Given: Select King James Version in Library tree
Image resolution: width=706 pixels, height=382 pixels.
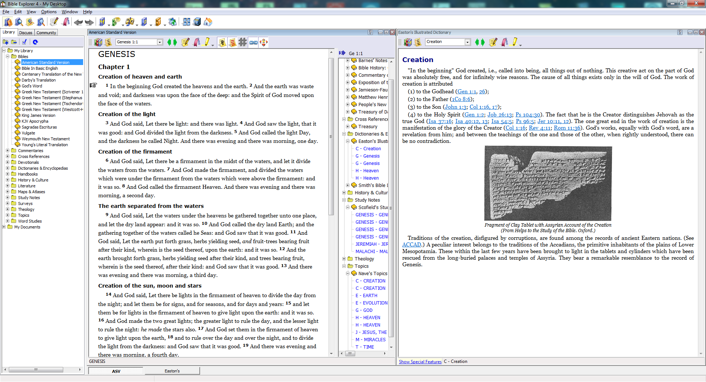Looking at the screenshot, I should (x=38, y=115).
